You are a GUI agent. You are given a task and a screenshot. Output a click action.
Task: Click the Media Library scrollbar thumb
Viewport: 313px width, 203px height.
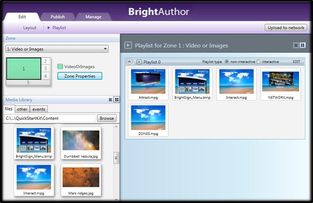(x=116, y=158)
